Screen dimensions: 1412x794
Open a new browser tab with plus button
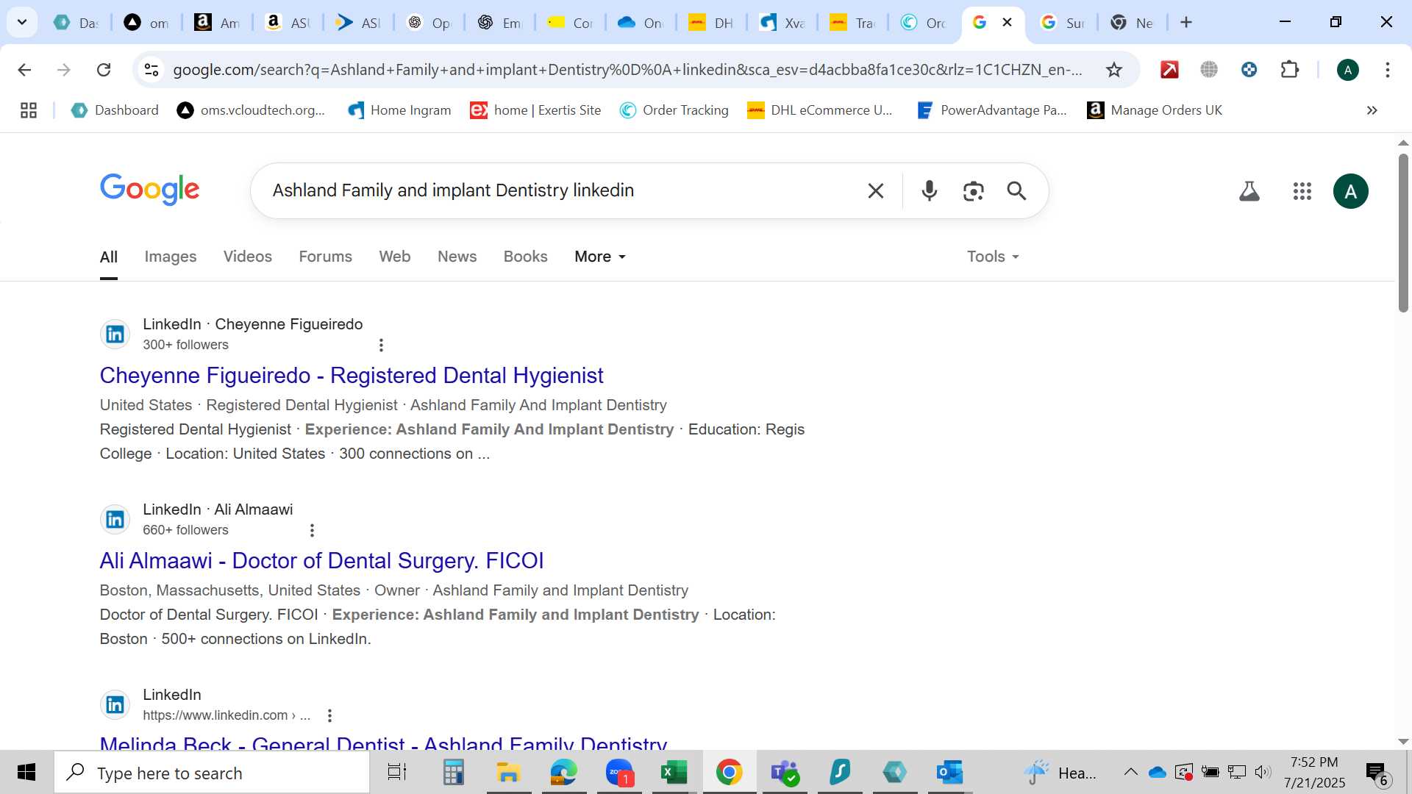(1185, 22)
